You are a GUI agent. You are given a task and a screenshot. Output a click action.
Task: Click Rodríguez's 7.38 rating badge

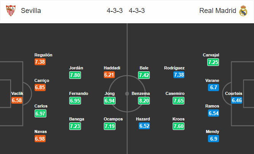point(179,75)
